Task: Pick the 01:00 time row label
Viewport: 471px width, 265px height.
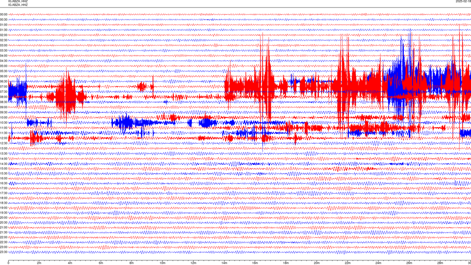Action: click(3, 25)
